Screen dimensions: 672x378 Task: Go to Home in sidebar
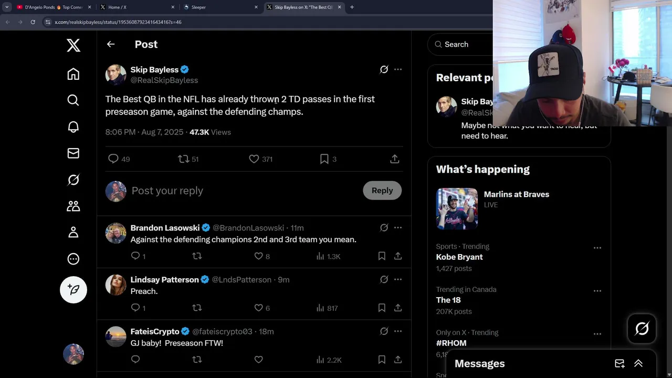(73, 74)
